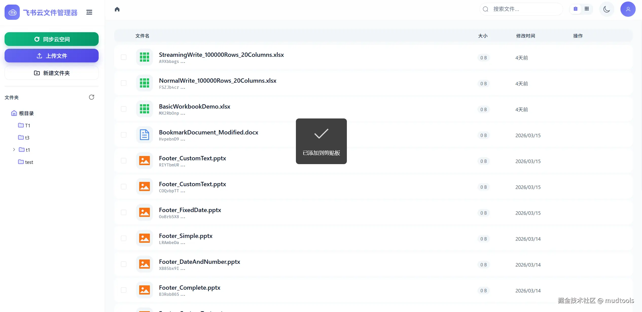The image size is (642, 312).
Task: Sort by 修改时间 column header
Action: (525, 36)
